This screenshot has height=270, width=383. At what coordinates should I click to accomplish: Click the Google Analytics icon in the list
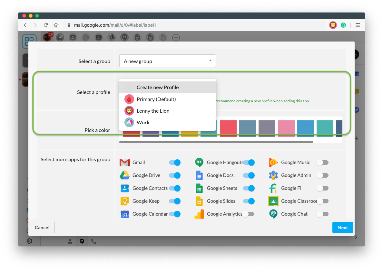[x=199, y=214]
